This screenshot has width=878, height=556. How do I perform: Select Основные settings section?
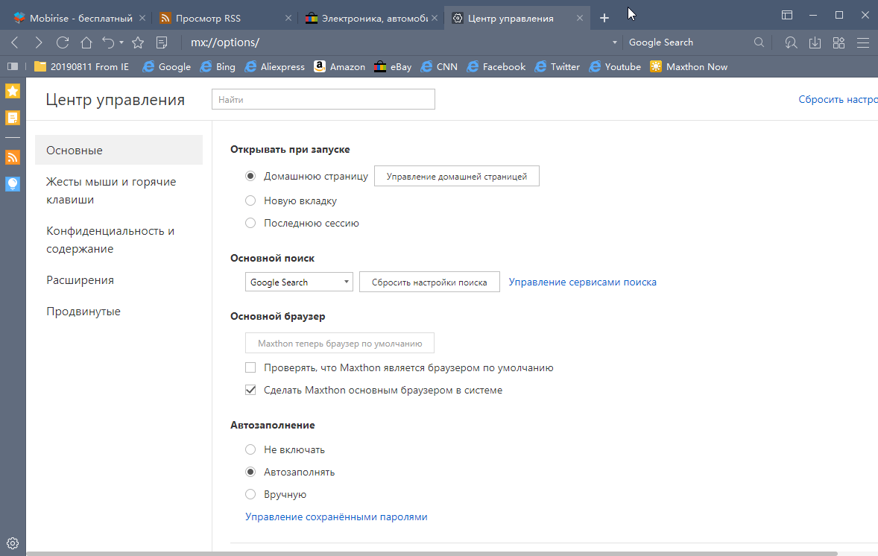click(119, 150)
